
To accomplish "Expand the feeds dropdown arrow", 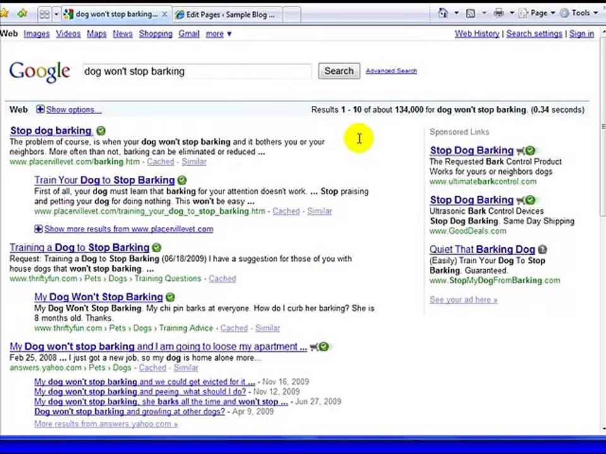I will [484, 13].
